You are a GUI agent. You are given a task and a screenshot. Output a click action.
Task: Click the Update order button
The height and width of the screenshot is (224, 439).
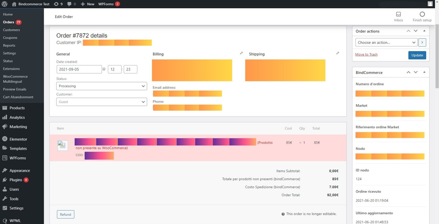pos(417,55)
